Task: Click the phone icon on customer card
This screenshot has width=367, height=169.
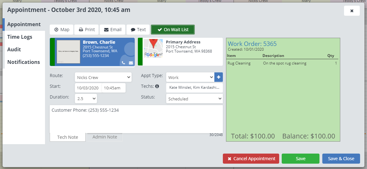Action: pos(124,63)
